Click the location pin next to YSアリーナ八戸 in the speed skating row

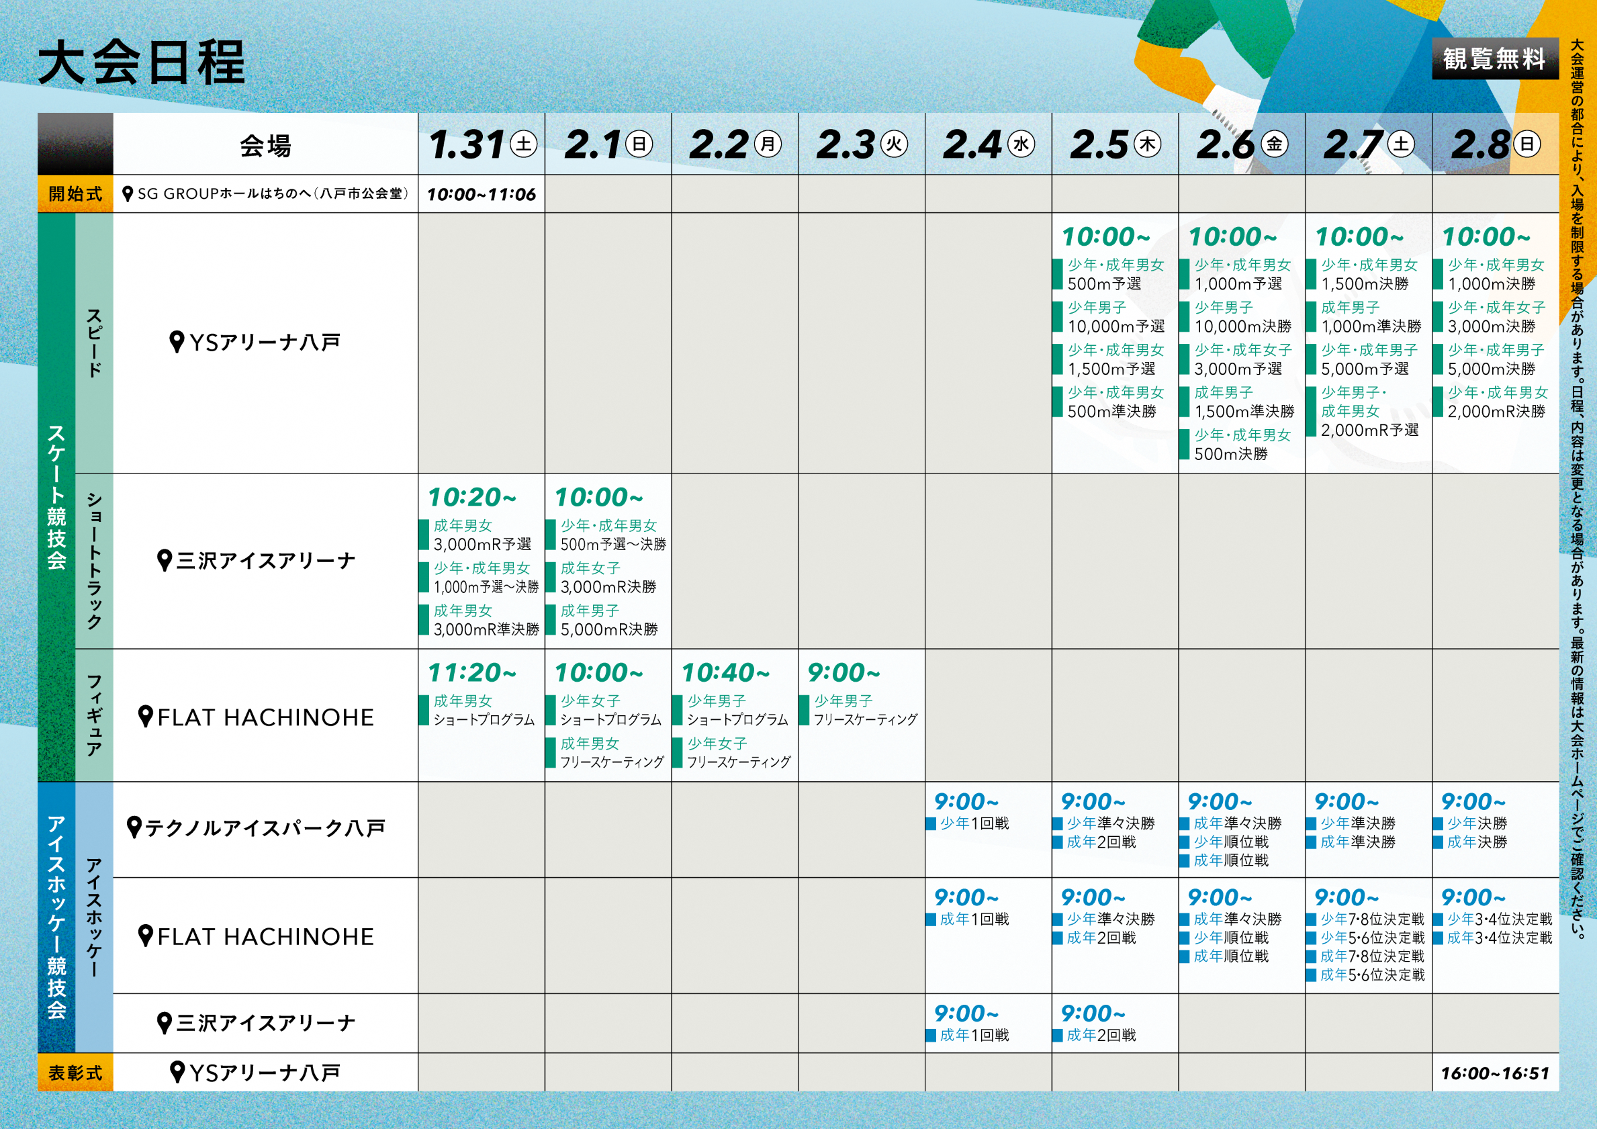[x=177, y=342]
